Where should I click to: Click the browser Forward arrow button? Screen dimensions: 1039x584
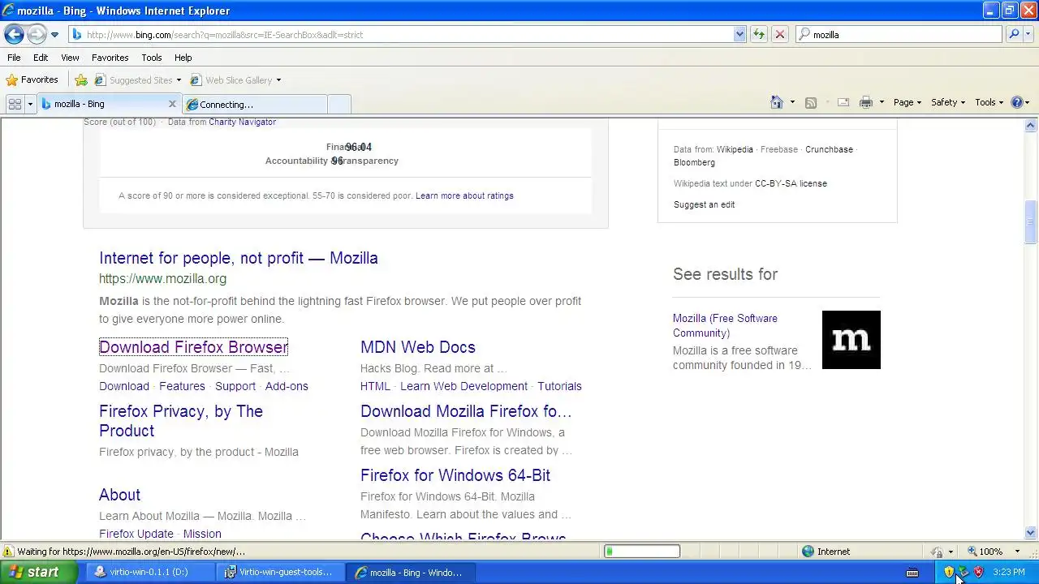[37, 34]
